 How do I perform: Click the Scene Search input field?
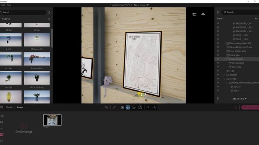[240, 12]
